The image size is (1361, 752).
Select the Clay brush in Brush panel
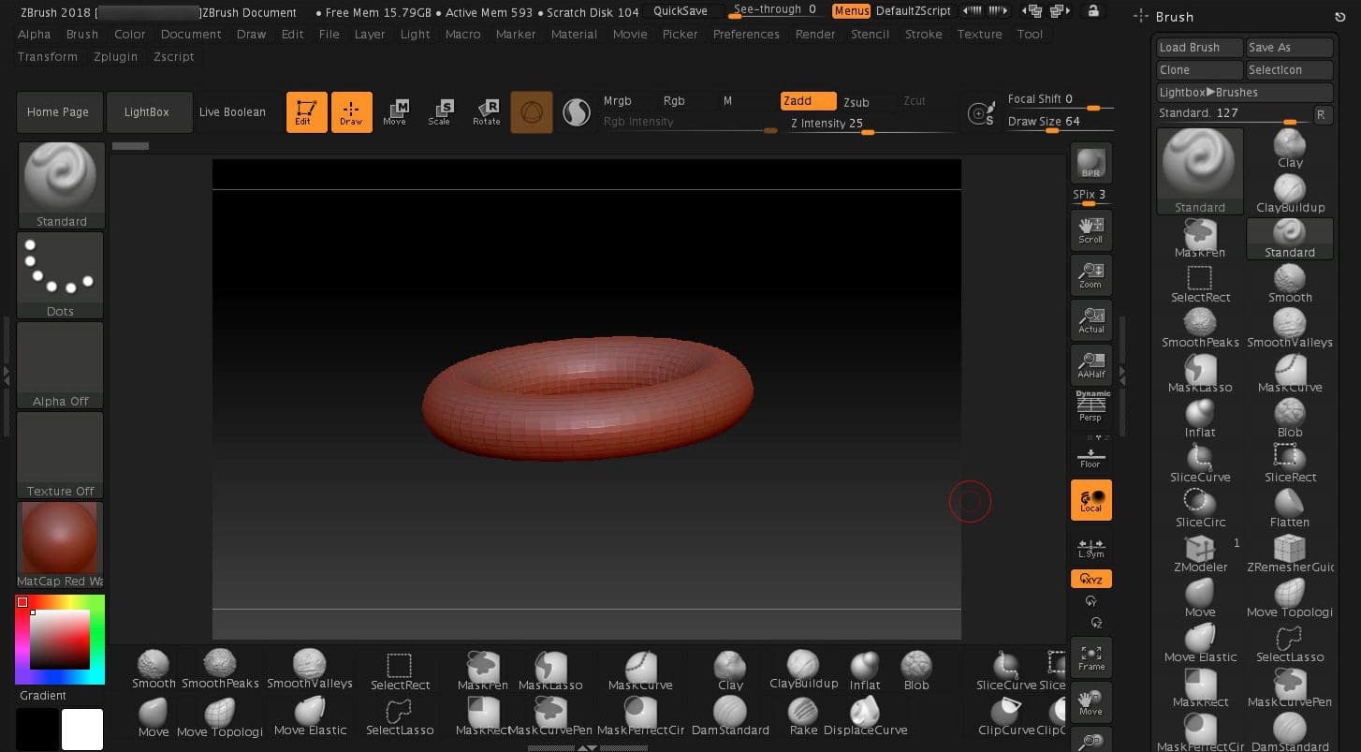1290,148
